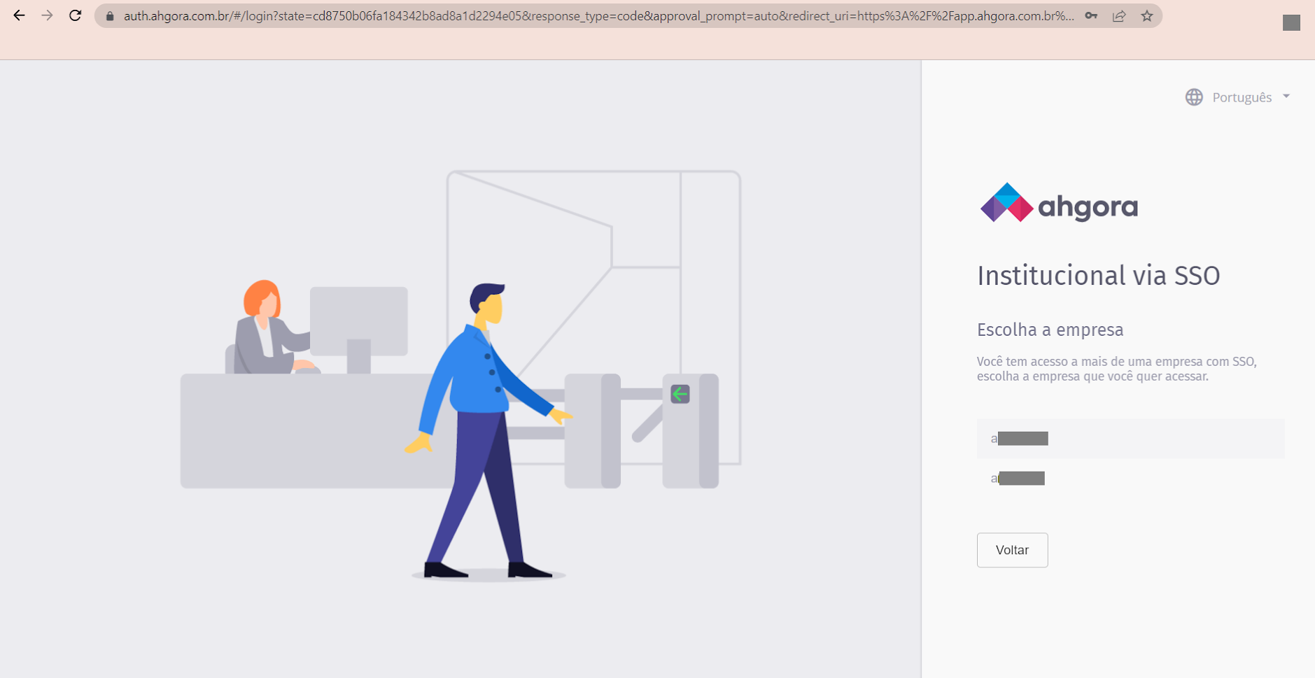This screenshot has width=1315, height=678.
Task: Open saved passwords via the key icon
Action: point(1091,15)
